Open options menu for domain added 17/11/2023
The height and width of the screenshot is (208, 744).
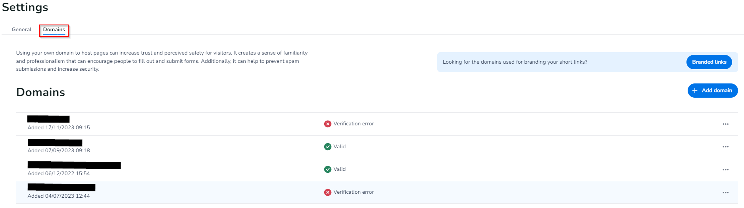pyautogui.click(x=725, y=124)
